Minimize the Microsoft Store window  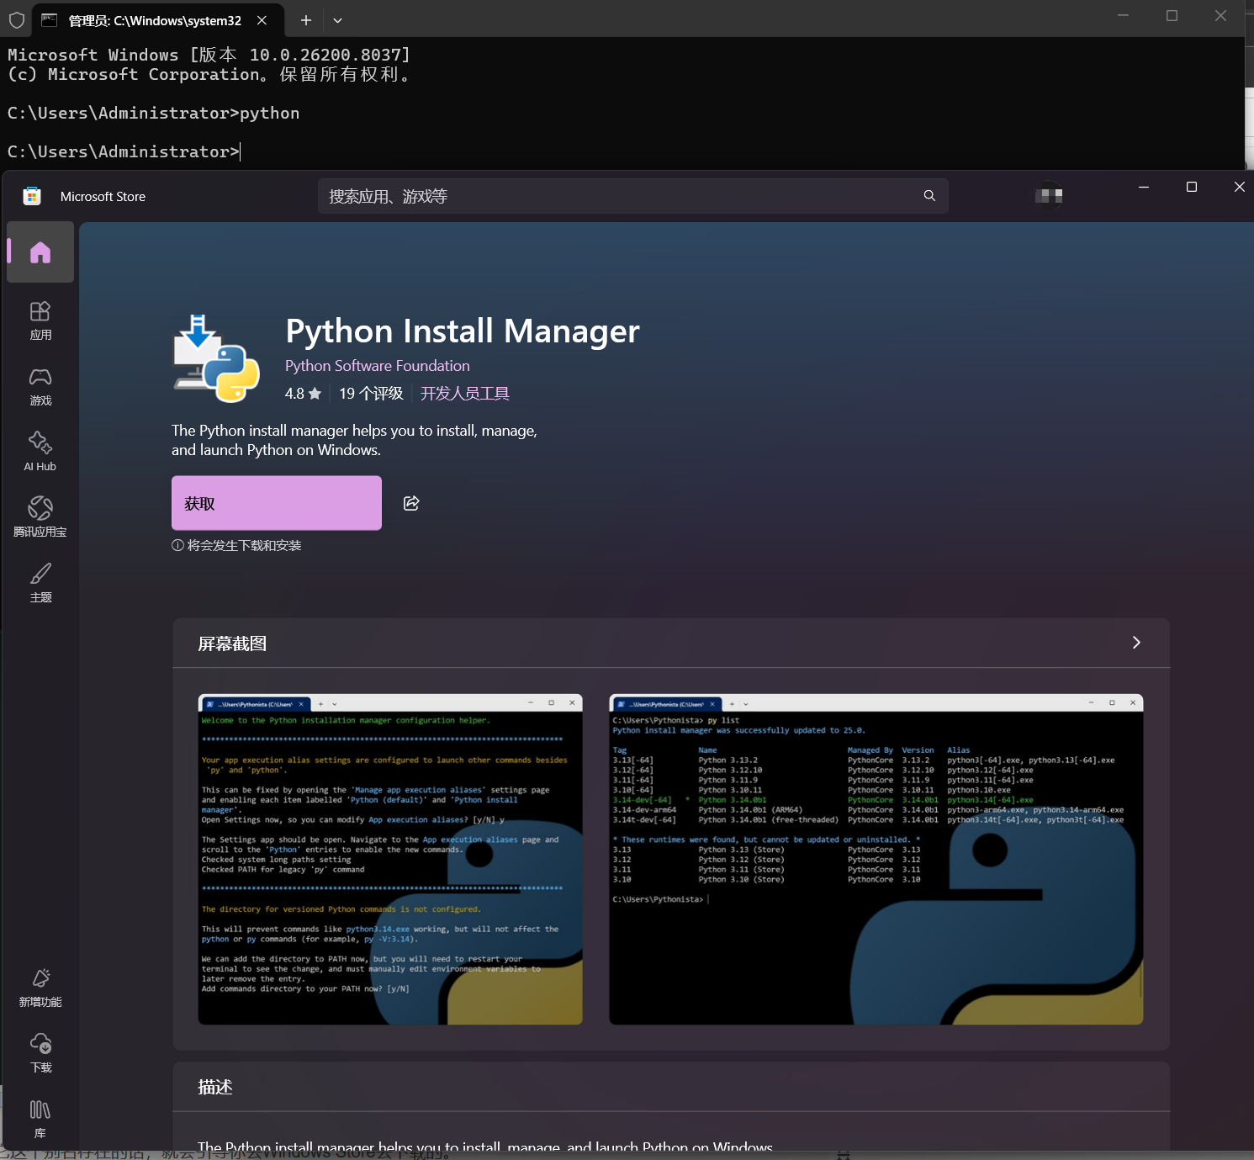point(1144,187)
